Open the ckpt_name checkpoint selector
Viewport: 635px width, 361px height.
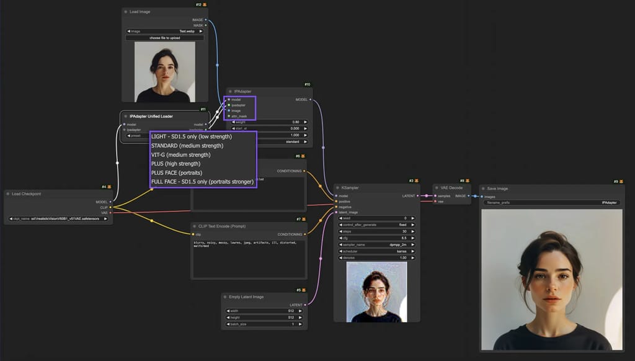click(58, 219)
